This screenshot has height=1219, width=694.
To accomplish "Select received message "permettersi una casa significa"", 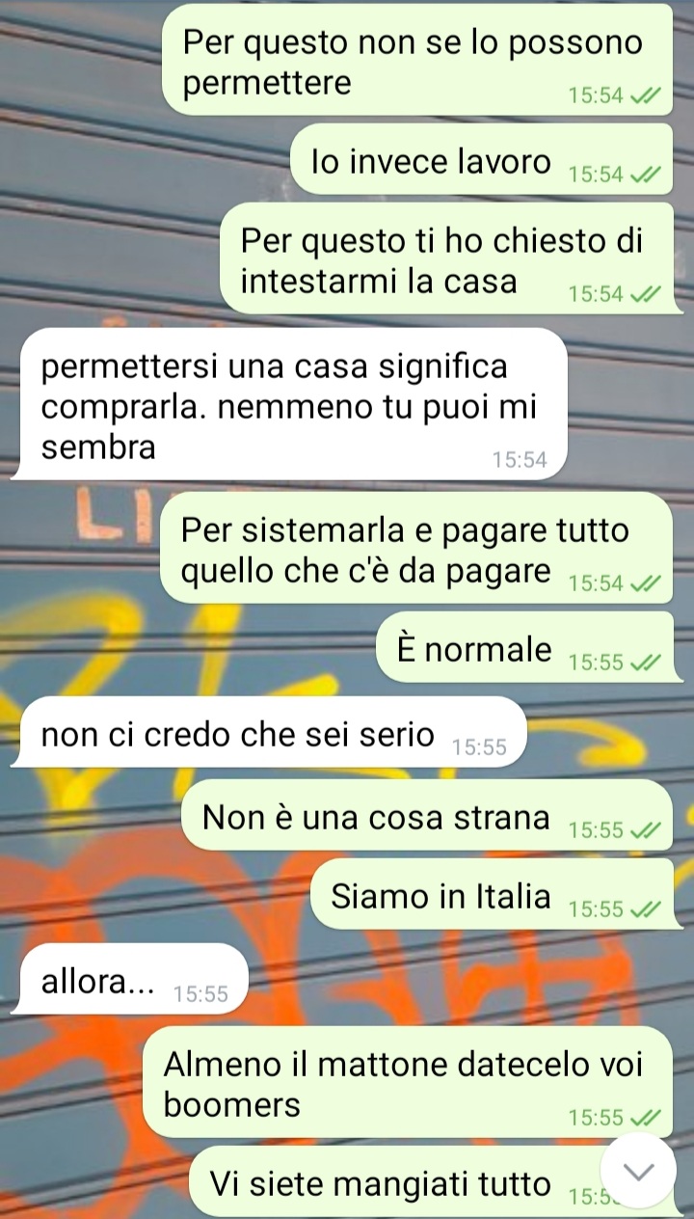I will [x=289, y=404].
